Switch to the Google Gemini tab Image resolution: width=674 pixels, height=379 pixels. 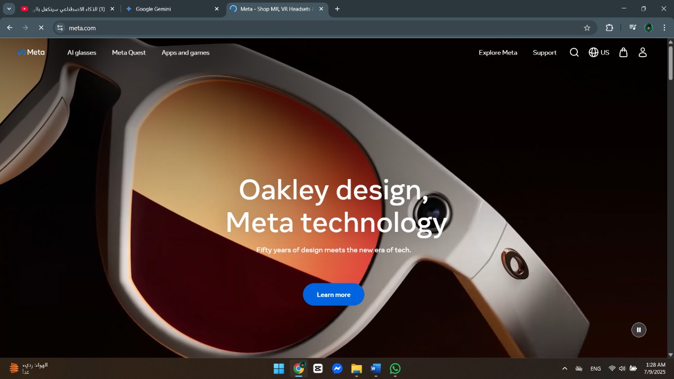(x=171, y=9)
